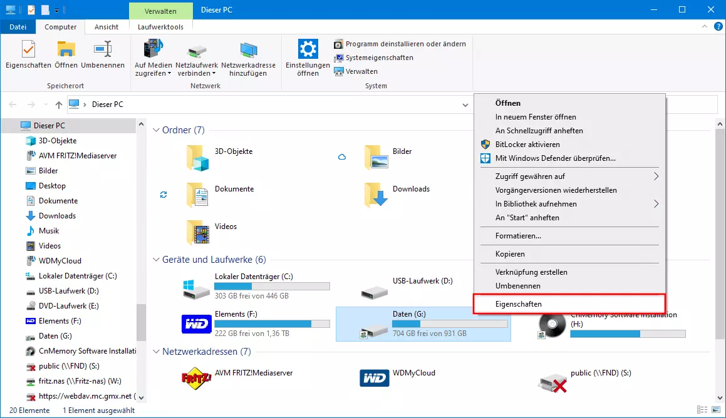Switch to the Laufwerktools tab
Viewport: 726px width, 418px height.
[x=160, y=27]
